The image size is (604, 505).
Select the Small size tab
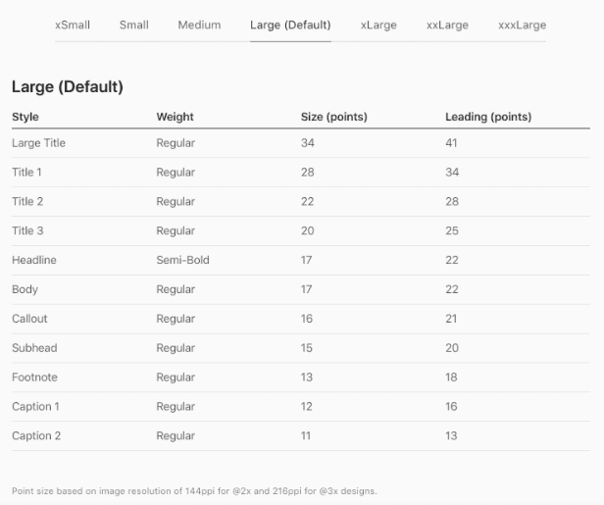coord(133,25)
